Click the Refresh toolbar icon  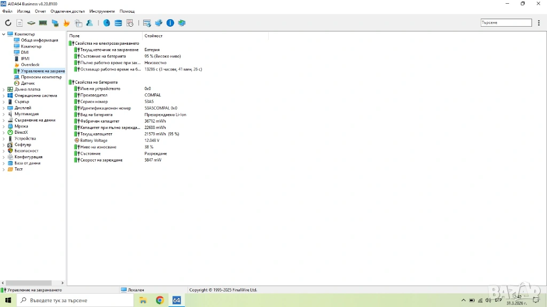(x=8, y=23)
